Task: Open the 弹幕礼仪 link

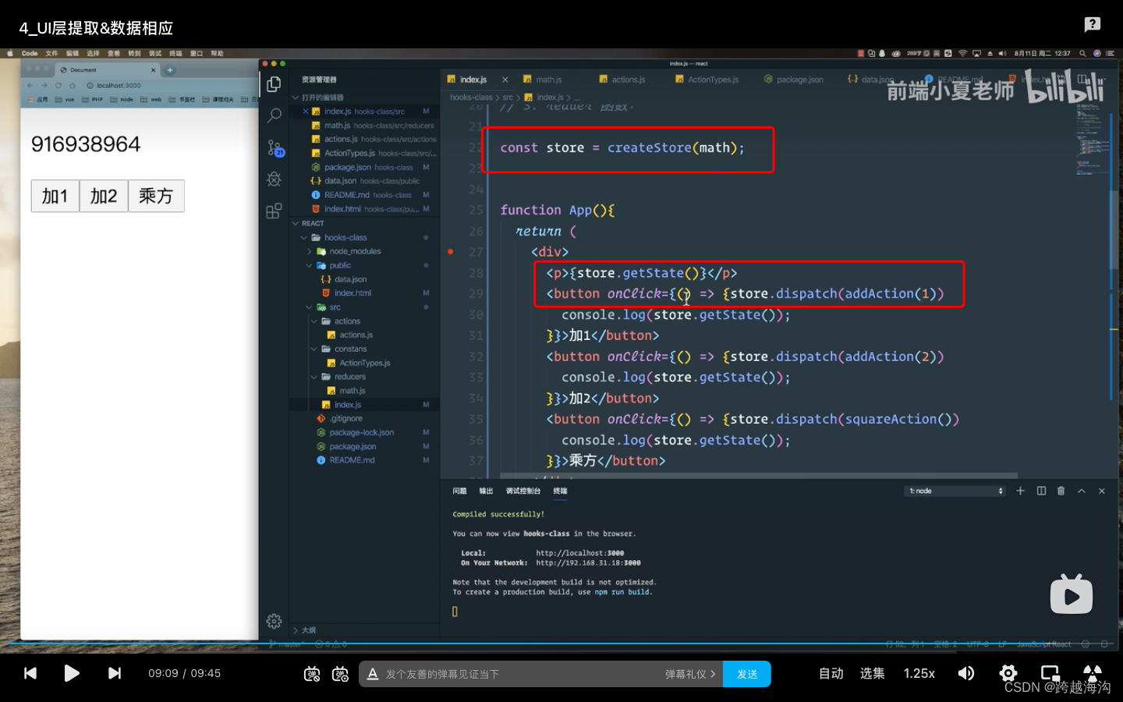Action: point(690,674)
